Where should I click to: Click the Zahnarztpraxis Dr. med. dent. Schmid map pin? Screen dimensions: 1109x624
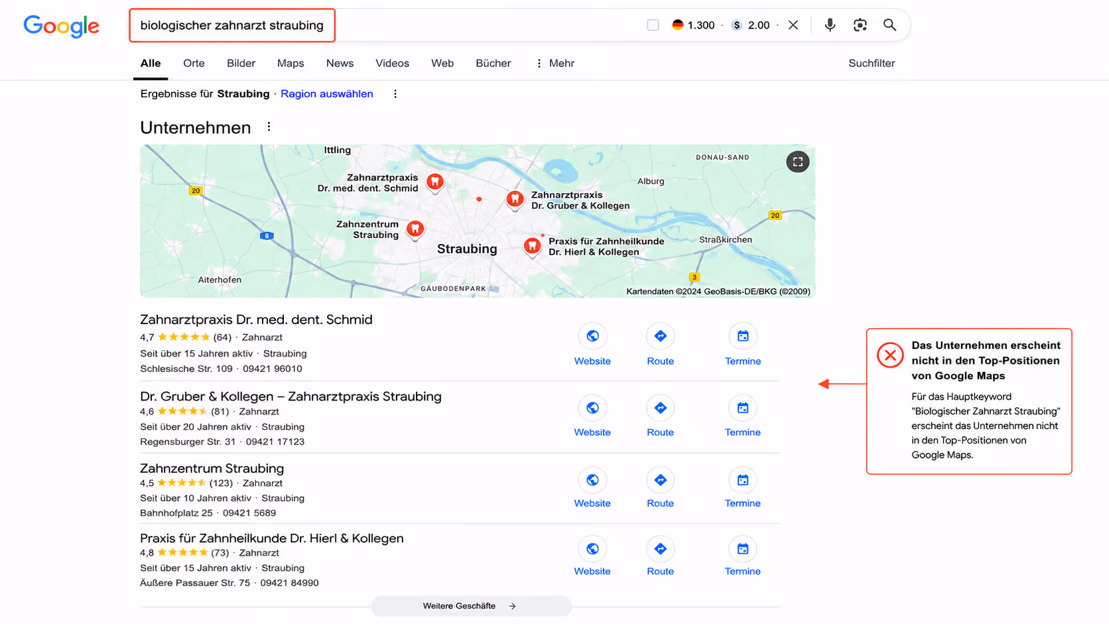tap(435, 181)
